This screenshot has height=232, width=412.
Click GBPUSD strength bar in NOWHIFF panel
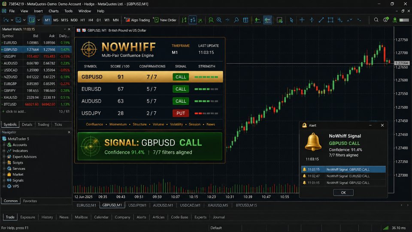(206, 77)
